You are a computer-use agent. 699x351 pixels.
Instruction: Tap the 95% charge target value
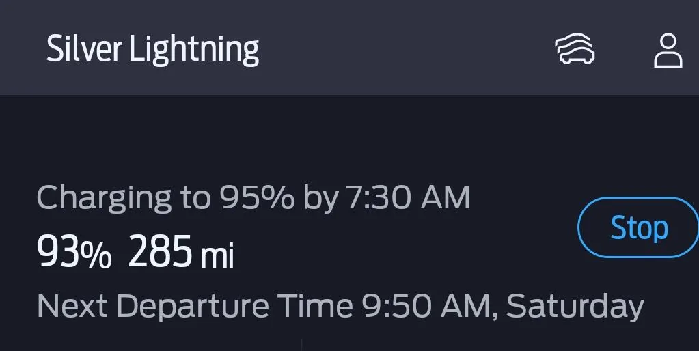[257, 197]
